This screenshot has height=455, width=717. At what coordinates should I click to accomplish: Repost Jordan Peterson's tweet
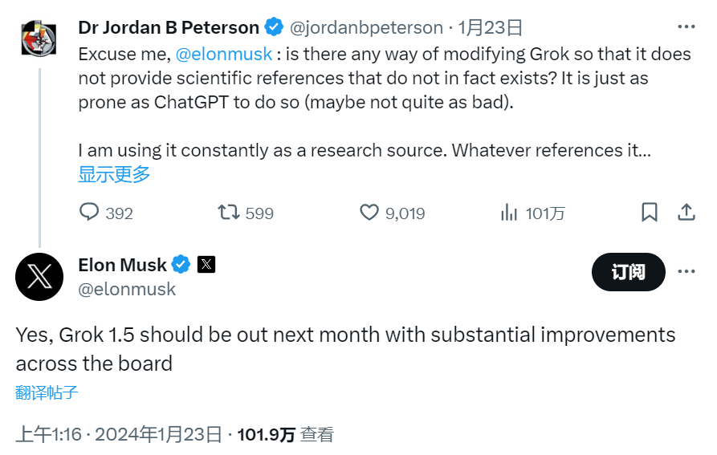pos(229,213)
